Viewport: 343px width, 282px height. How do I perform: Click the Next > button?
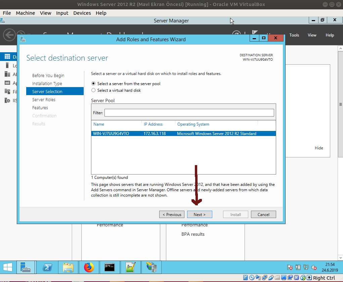(x=200, y=214)
